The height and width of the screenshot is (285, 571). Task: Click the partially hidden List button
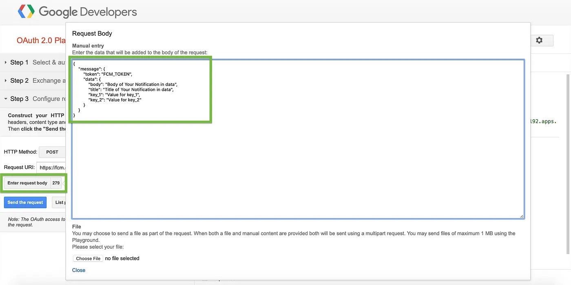pos(59,202)
